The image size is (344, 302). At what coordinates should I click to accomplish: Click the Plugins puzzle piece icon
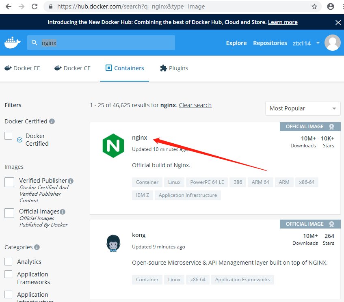point(163,68)
